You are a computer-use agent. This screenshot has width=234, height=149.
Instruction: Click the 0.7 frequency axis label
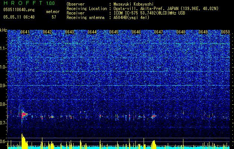[x=3, y=123]
